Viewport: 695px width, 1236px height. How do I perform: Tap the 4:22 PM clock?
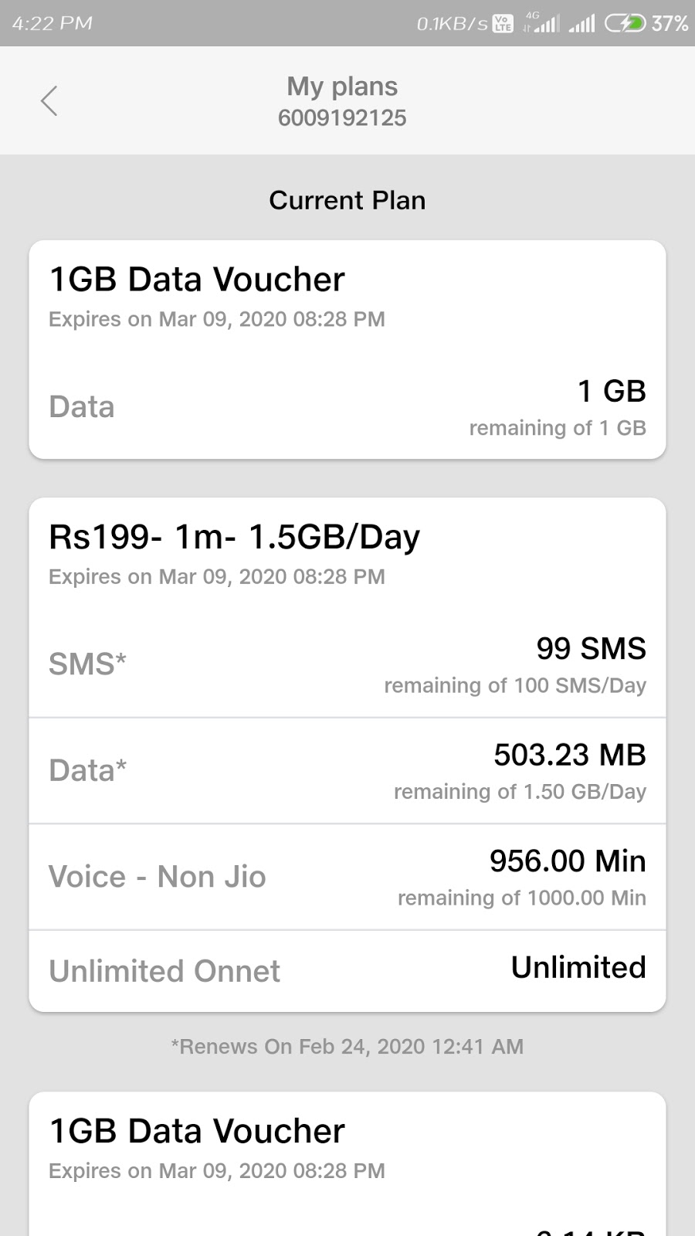(x=53, y=24)
